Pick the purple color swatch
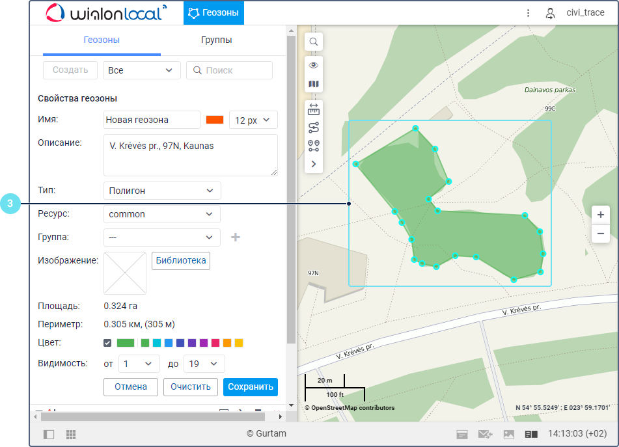 click(x=204, y=343)
